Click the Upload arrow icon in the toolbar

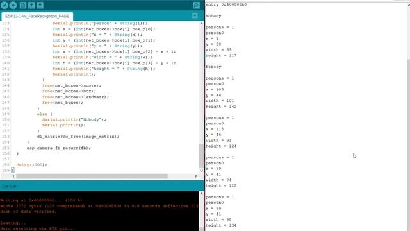click(x=13, y=5)
